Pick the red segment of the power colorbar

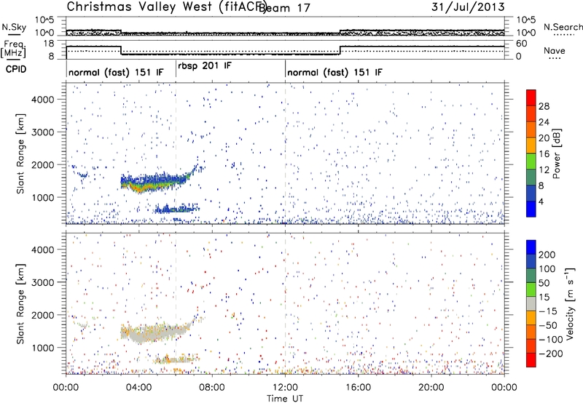531,97
